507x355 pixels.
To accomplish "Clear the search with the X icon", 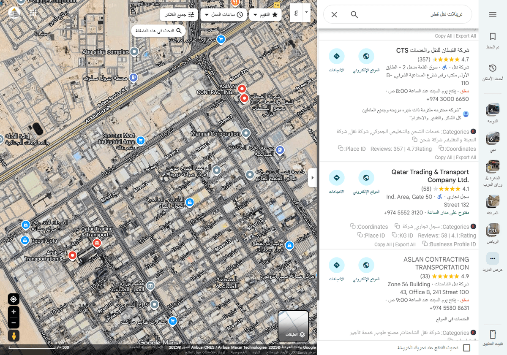I will pos(334,14).
